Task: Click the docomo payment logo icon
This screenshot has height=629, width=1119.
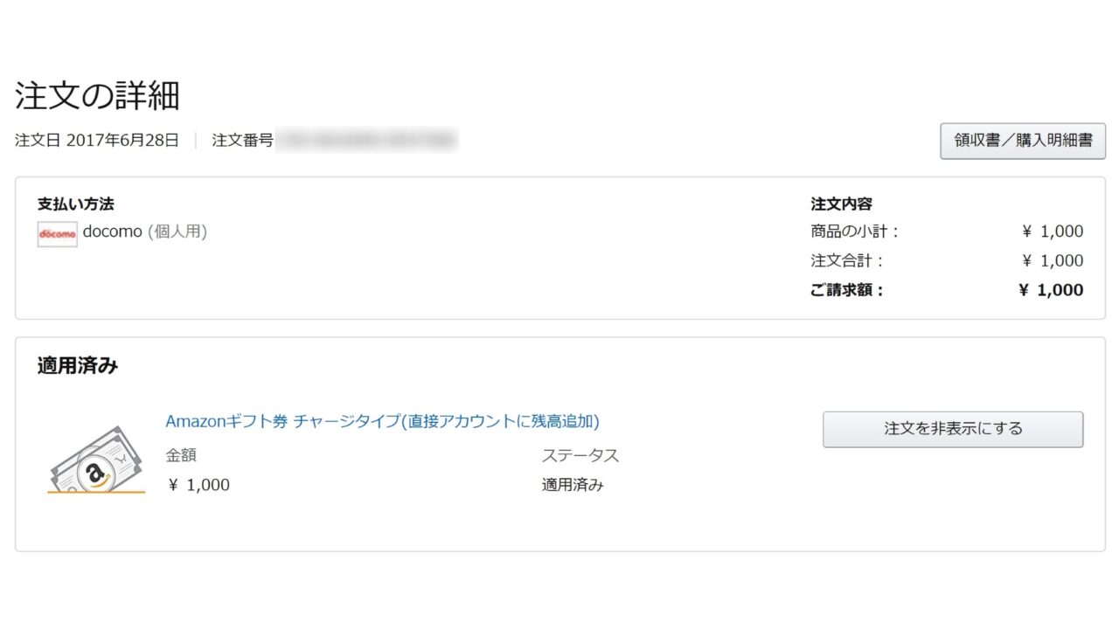Action: 57,234
